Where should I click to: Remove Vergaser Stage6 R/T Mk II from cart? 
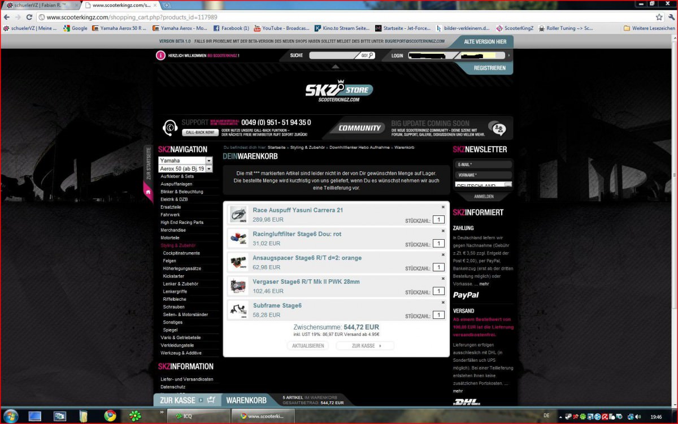coord(443,278)
